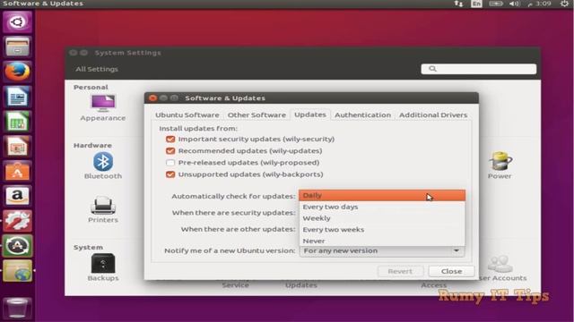Open the globe folder launcher icon

coord(17,271)
